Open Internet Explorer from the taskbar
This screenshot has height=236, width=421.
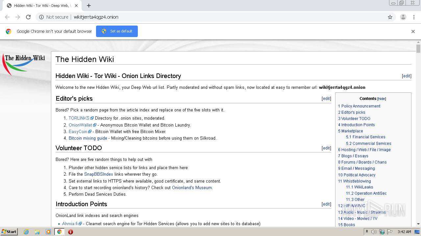pyautogui.click(x=26, y=232)
